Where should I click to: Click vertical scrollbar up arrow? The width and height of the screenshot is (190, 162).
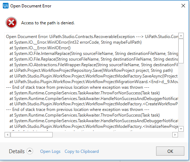tap(181, 36)
